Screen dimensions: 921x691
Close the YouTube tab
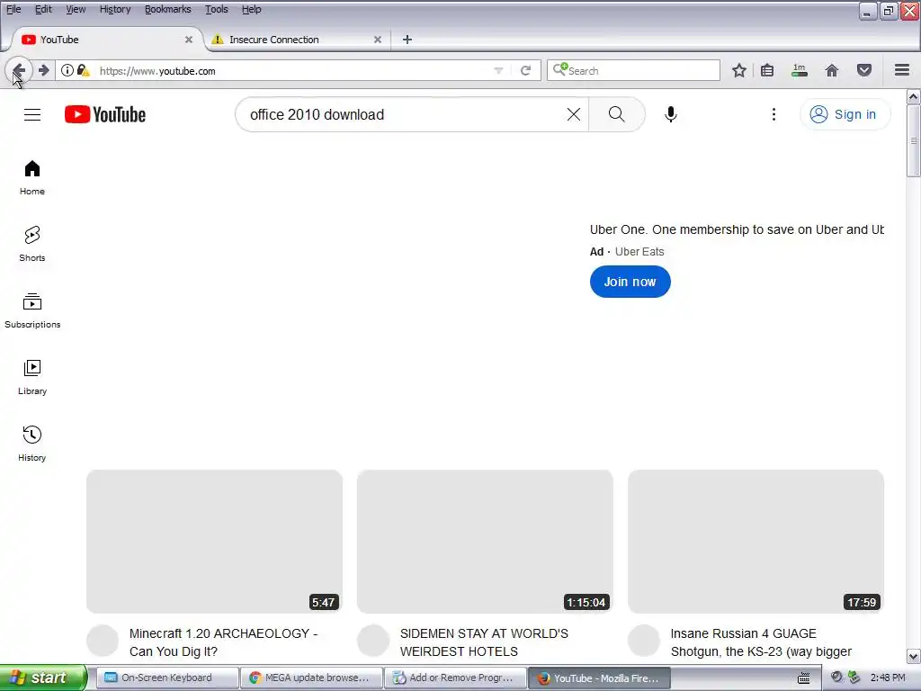point(189,40)
